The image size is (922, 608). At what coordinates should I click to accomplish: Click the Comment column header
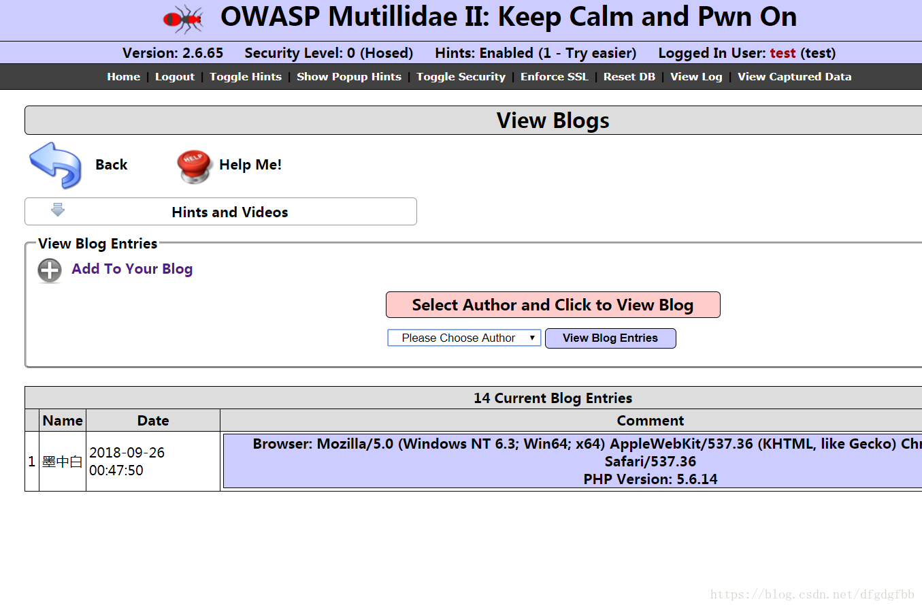650,421
